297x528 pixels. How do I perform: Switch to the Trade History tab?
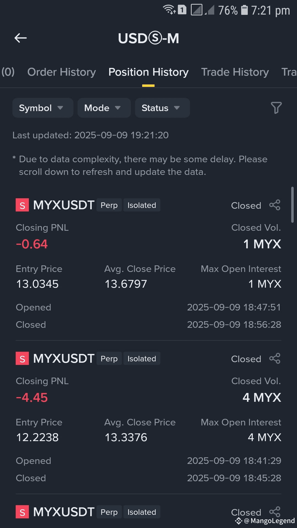[x=235, y=72]
